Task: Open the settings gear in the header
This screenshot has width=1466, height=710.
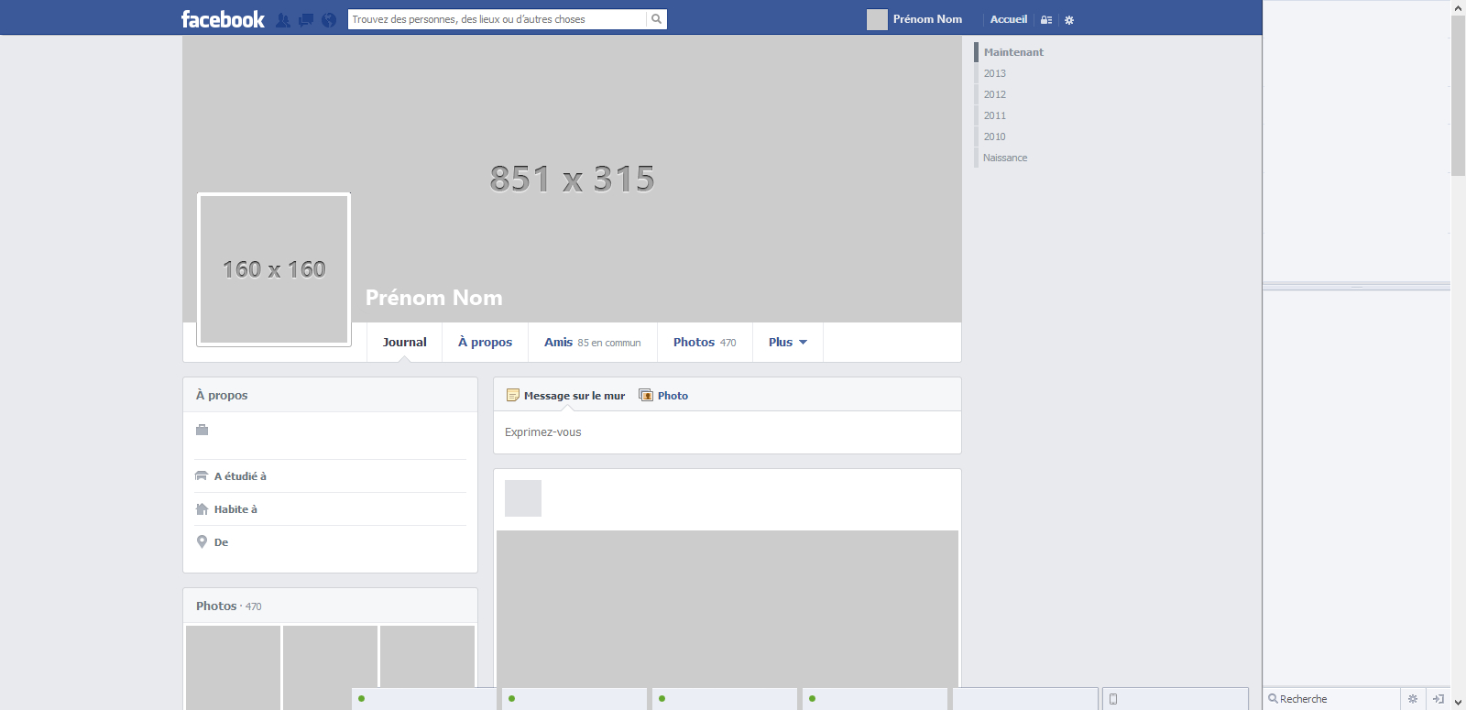Action: (x=1069, y=20)
